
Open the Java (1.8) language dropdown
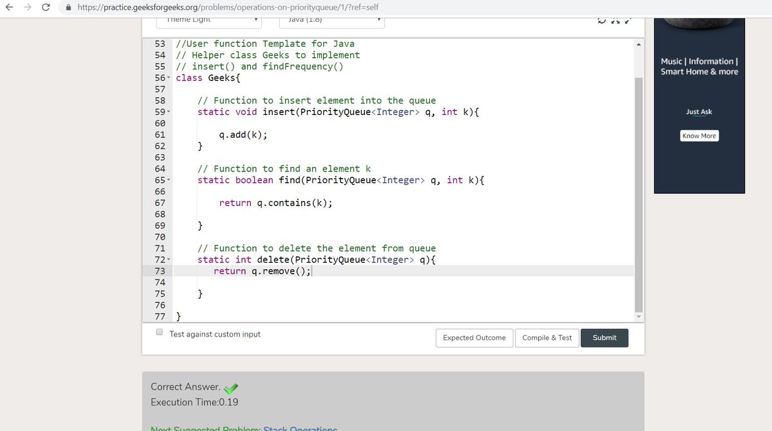(332, 21)
